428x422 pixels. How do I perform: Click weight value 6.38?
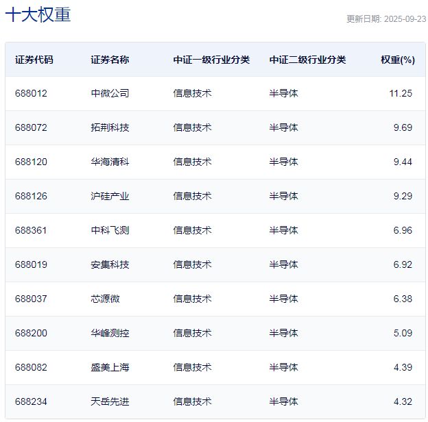tap(403, 299)
